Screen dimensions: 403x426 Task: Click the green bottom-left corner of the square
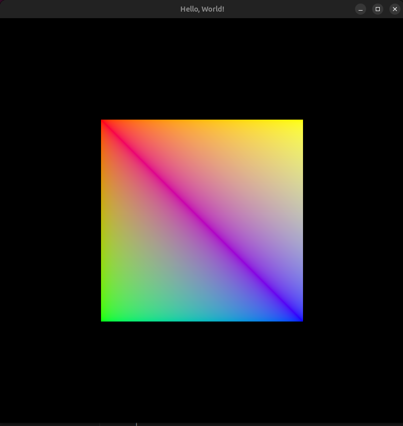tap(104, 318)
